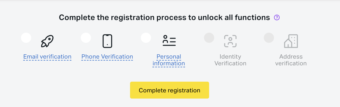Toggle the status circle beside the rocket icon
Screen dimensions: 340x107
click(26, 38)
